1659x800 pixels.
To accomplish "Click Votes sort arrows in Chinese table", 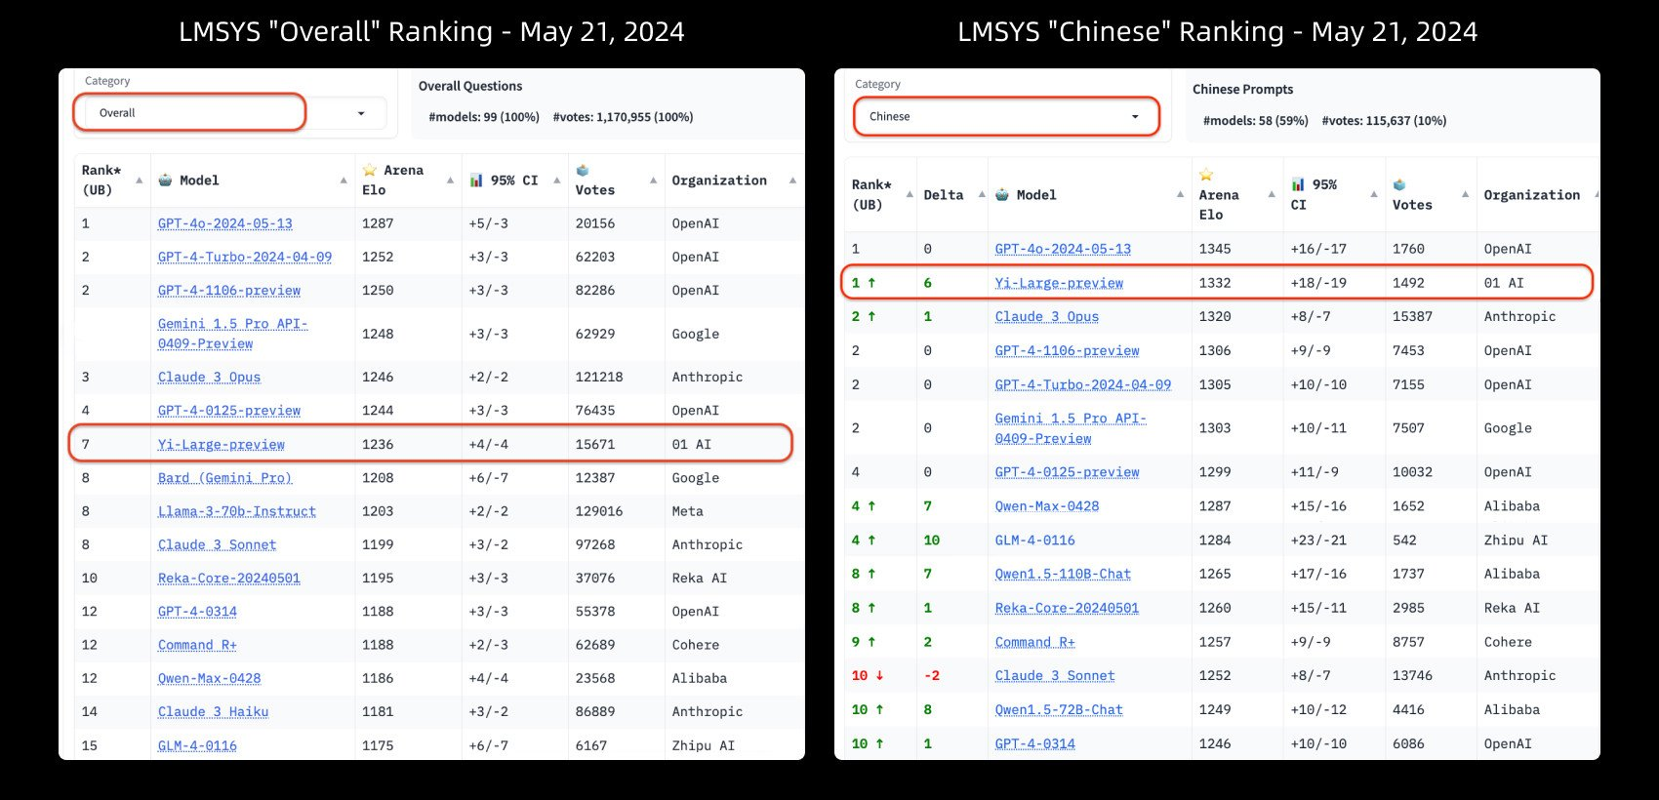I will 1465,195.
